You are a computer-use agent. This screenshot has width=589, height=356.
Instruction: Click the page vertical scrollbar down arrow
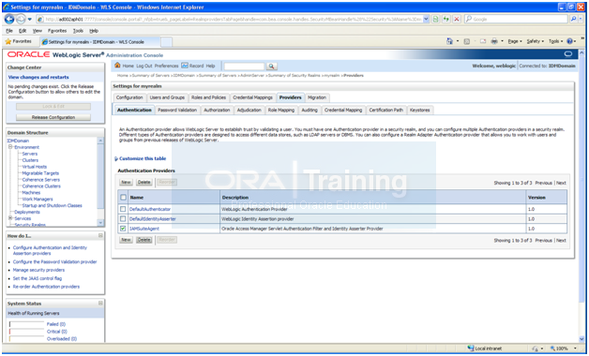[x=581, y=338]
